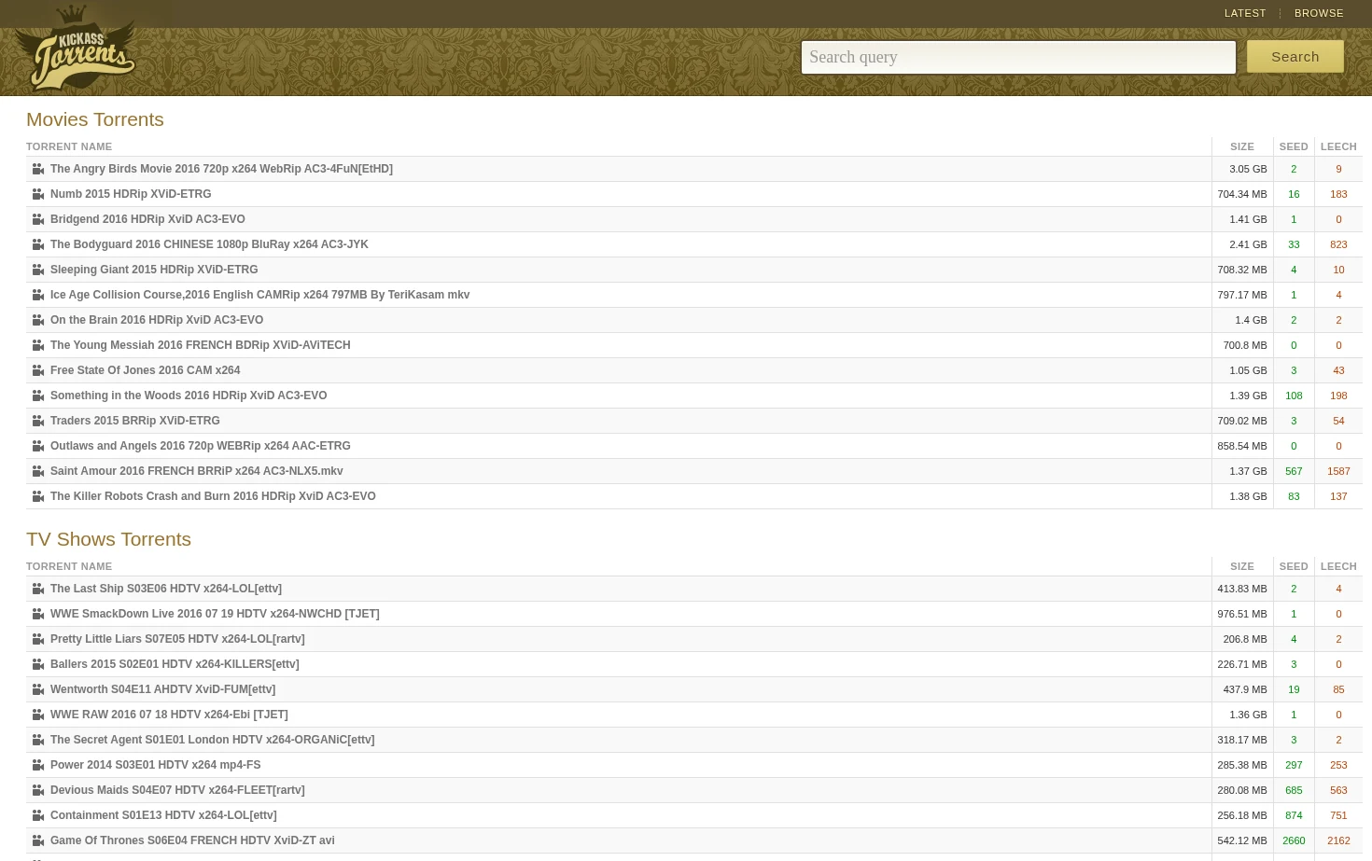Click video icon beside Bridgend 2016 torrent
The width and height of the screenshot is (1372, 861).
(38, 219)
